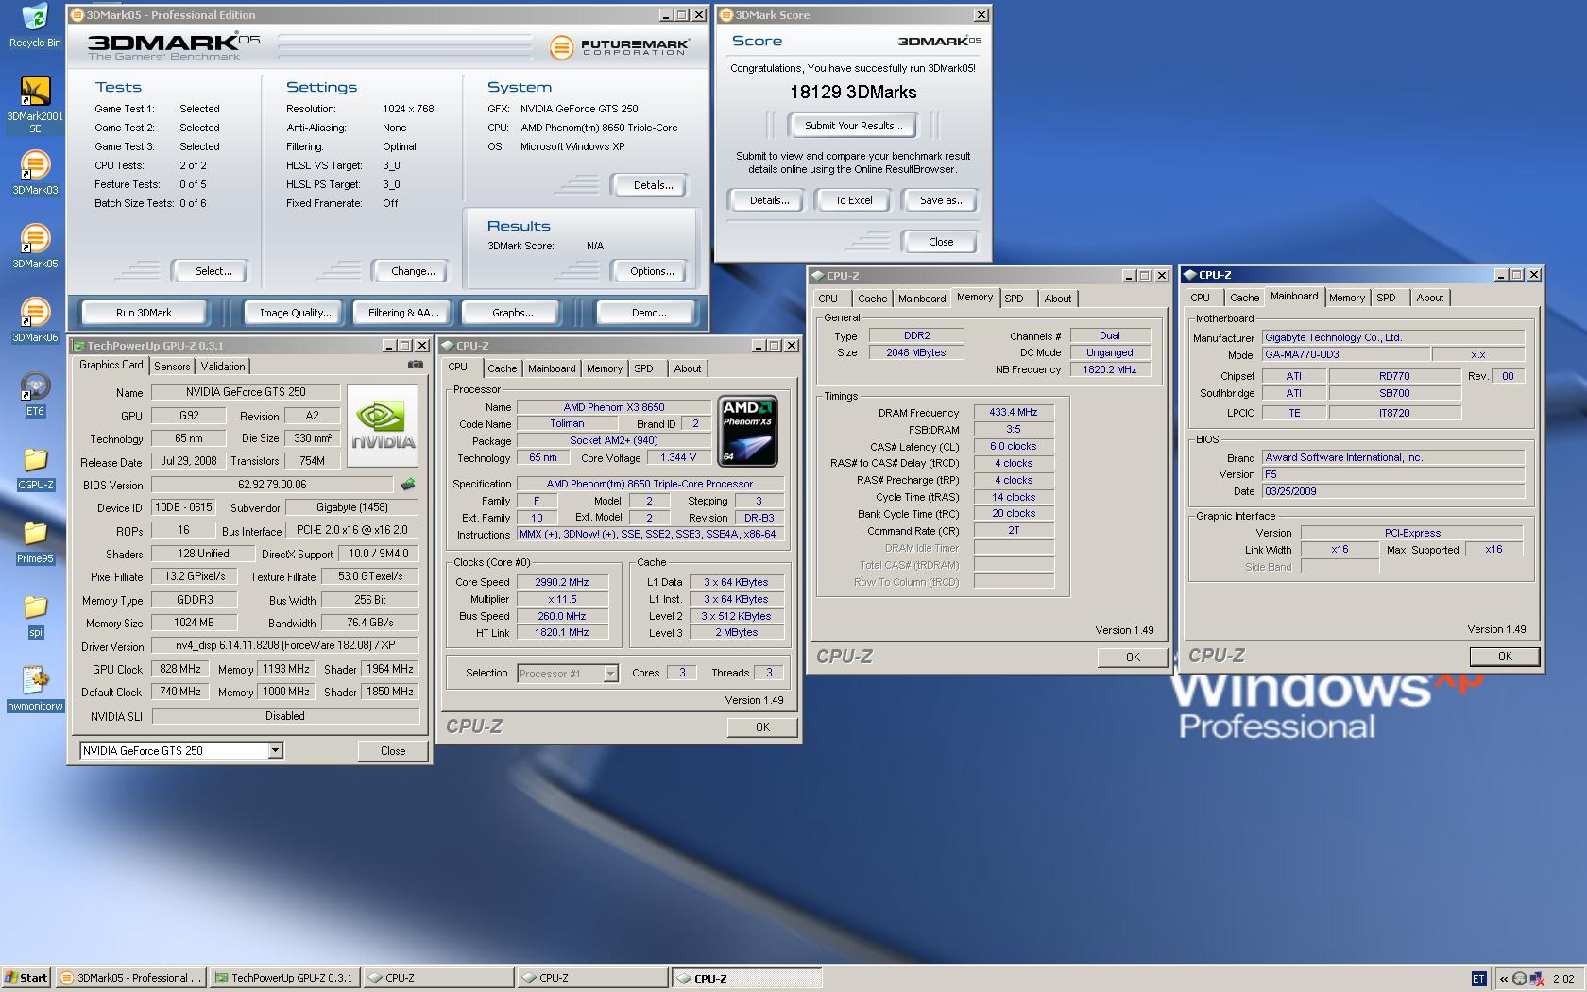The image size is (1587, 992).
Task: Click OK in the CPU-Z Memory window
Action: tap(1133, 658)
